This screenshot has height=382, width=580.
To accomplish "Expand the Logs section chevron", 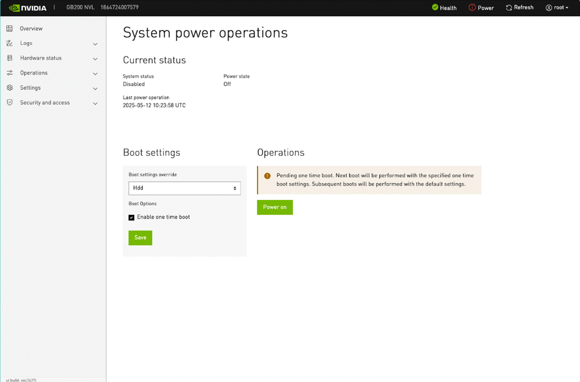I will coord(95,44).
